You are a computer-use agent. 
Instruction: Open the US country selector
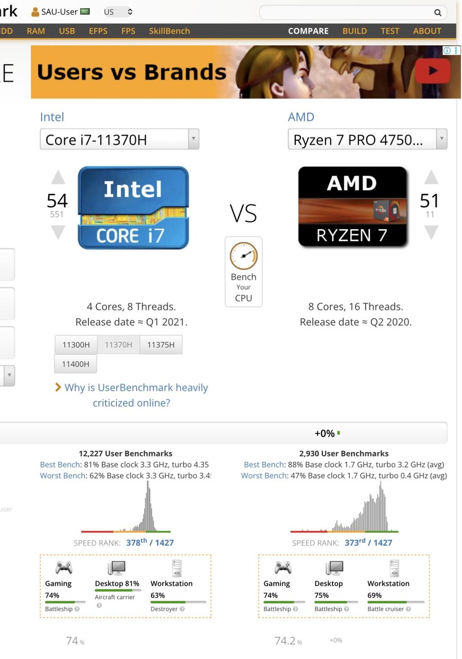[x=118, y=12]
